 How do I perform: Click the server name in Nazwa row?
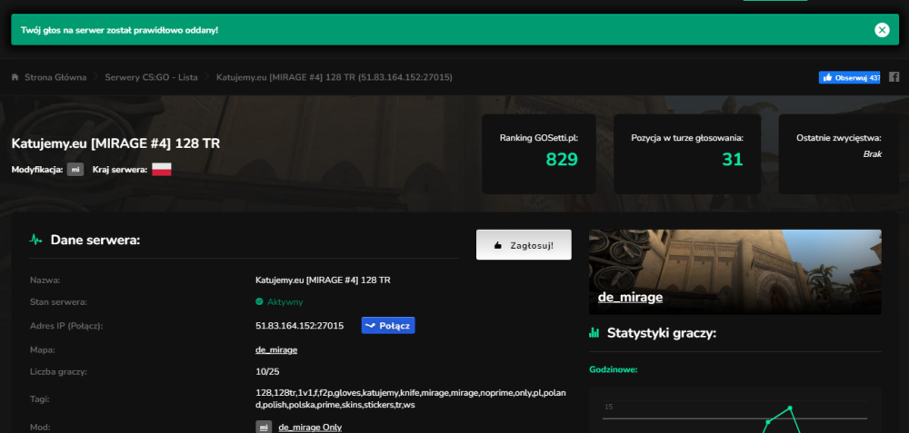pyautogui.click(x=323, y=280)
